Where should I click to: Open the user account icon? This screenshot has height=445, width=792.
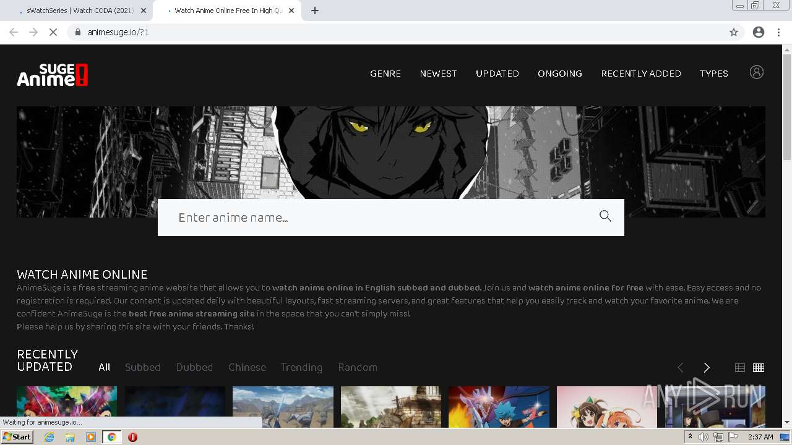tap(756, 72)
